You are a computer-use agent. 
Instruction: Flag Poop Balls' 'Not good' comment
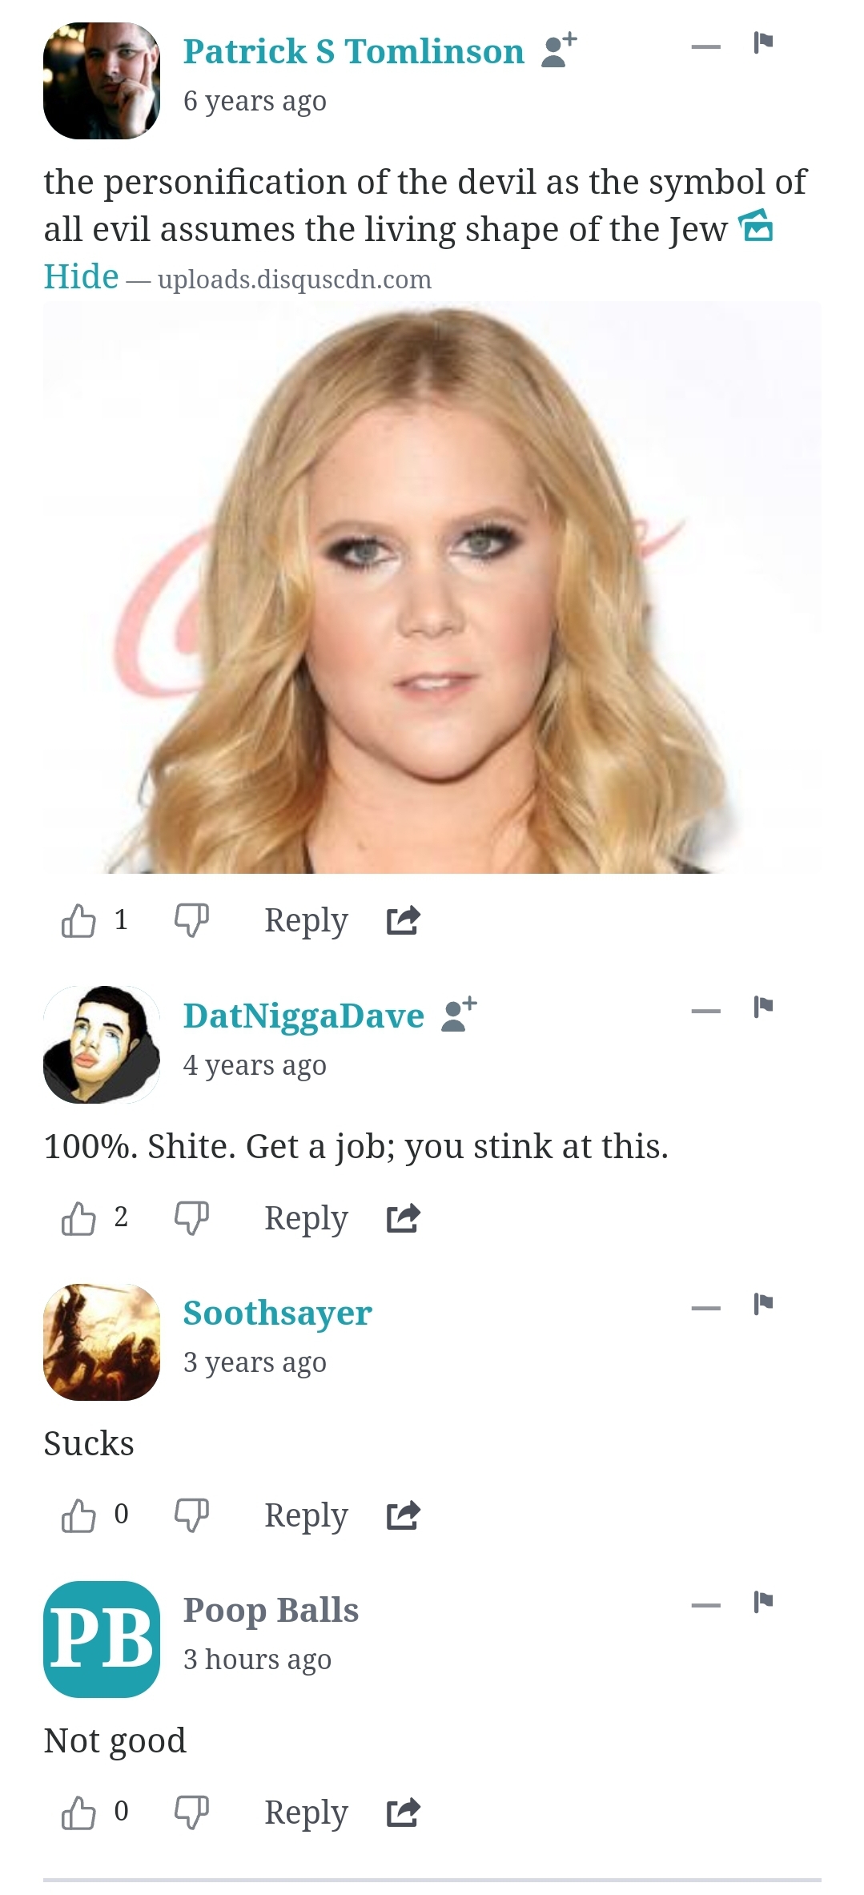pyautogui.click(x=763, y=1601)
